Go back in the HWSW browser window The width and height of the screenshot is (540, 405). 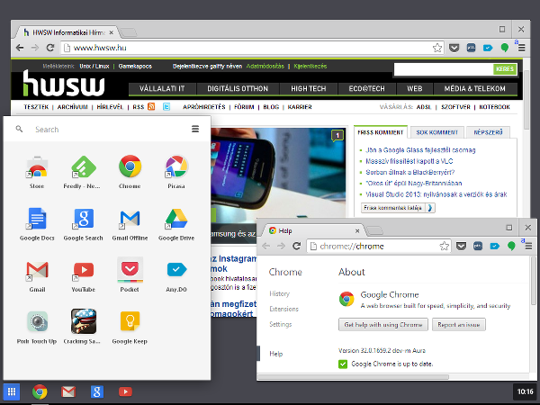[20, 48]
